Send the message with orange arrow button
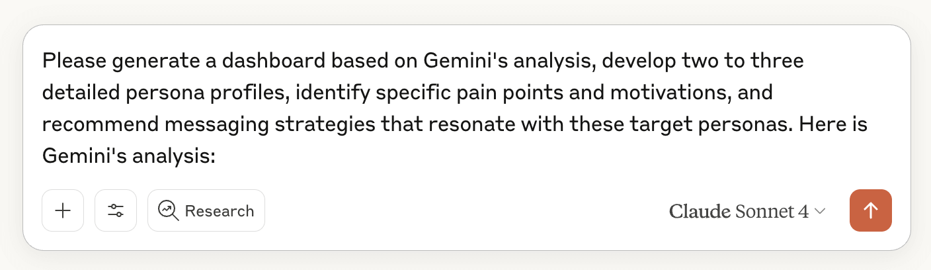Screen dimensions: 931x270 (x=871, y=210)
